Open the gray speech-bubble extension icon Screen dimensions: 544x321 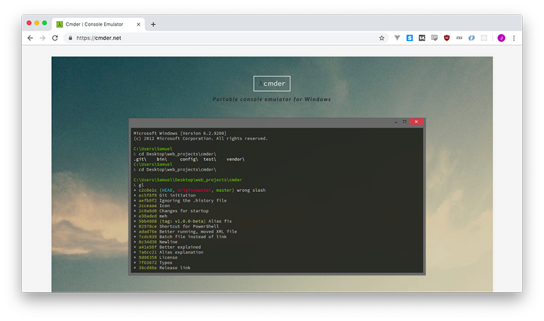point(434,38)
